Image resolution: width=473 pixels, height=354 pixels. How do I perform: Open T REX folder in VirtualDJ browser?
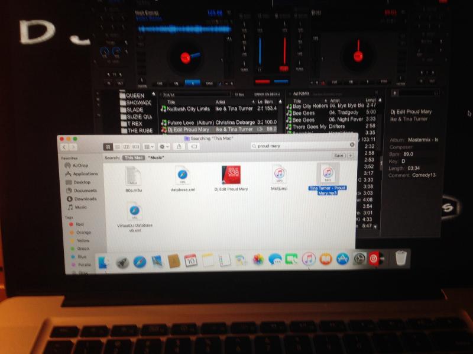(x=131, y=124)
